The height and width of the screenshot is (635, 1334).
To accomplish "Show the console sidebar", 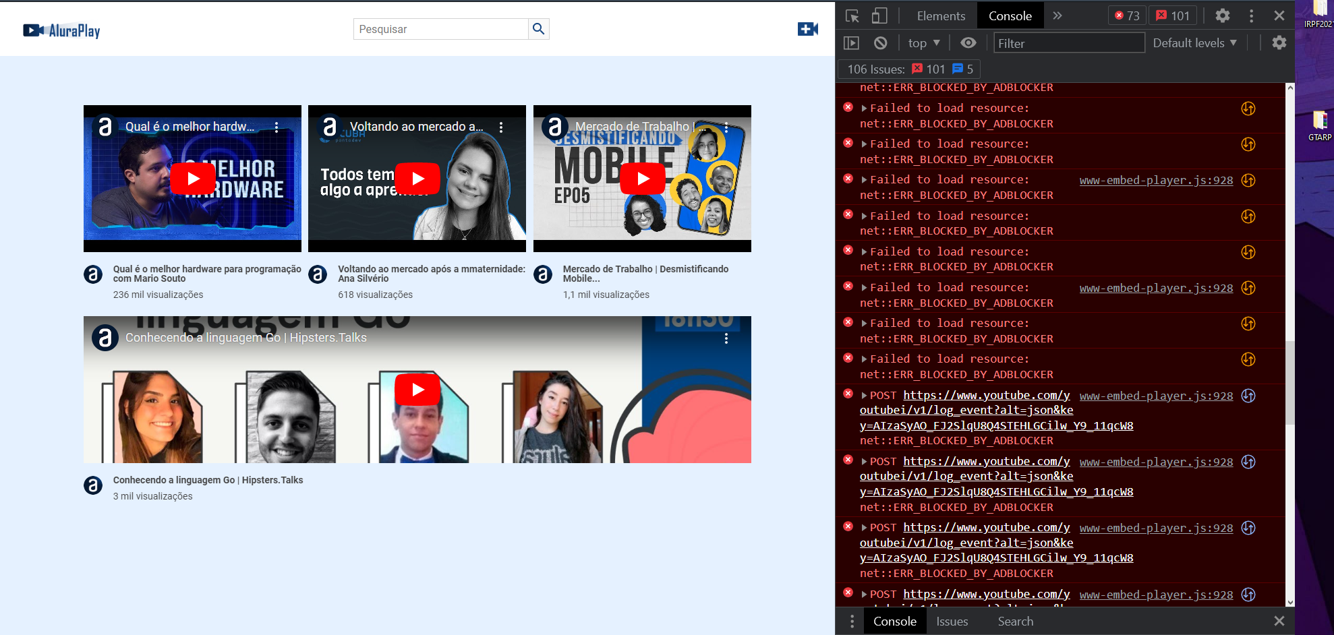I will (852, 43).
